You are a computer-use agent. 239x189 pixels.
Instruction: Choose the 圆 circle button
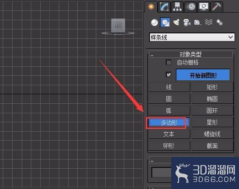(169, 99)
